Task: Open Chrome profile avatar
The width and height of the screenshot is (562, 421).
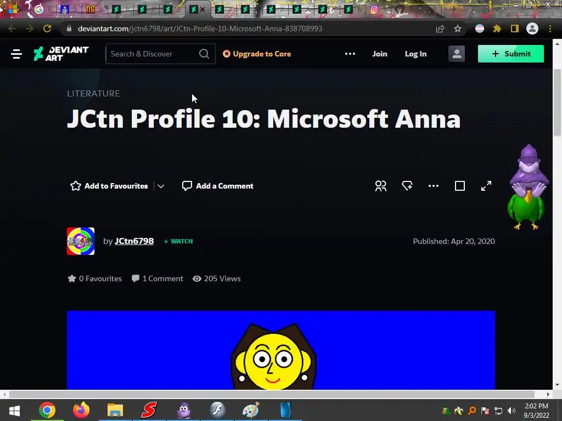Action: pos(532,29)
